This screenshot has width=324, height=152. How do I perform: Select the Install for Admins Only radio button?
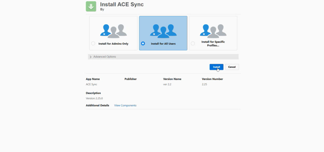[93, 44]
